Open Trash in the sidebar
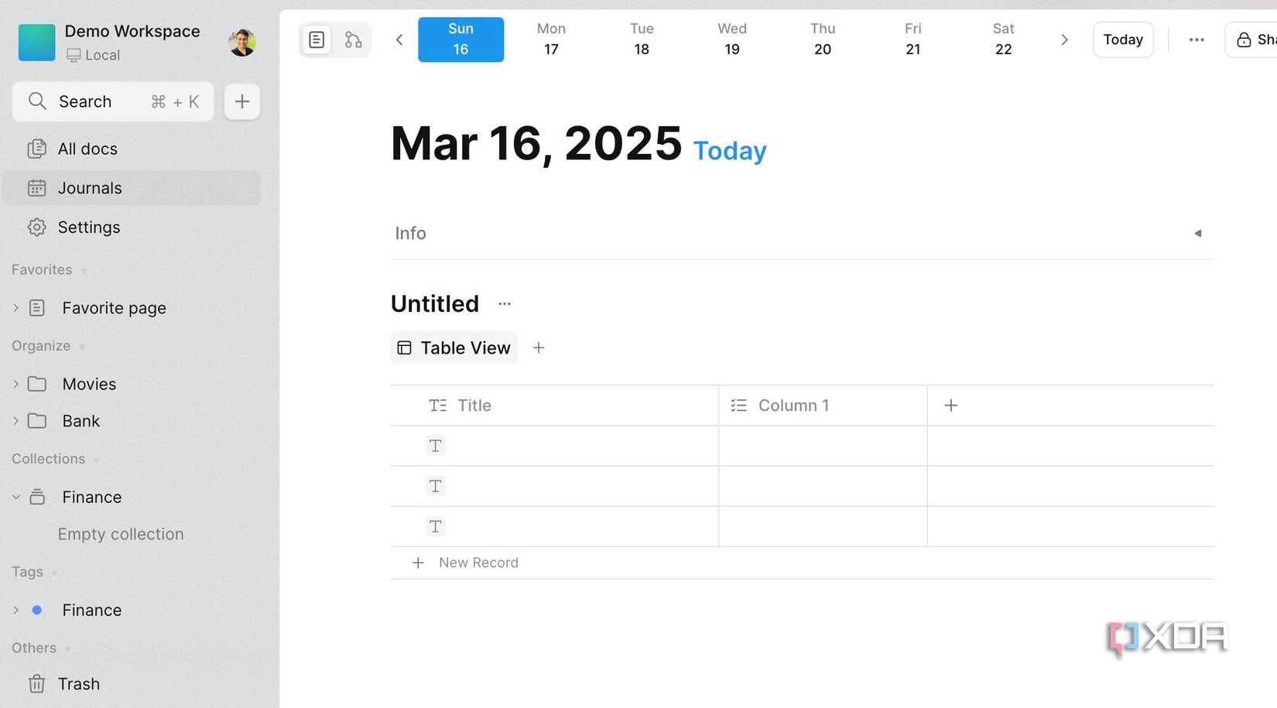Viewport: 1277px width, 708px height. [x=78, y=684]
